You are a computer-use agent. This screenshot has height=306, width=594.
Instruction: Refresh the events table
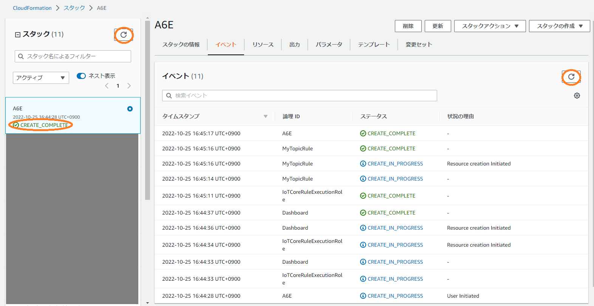tap(571, 77)
